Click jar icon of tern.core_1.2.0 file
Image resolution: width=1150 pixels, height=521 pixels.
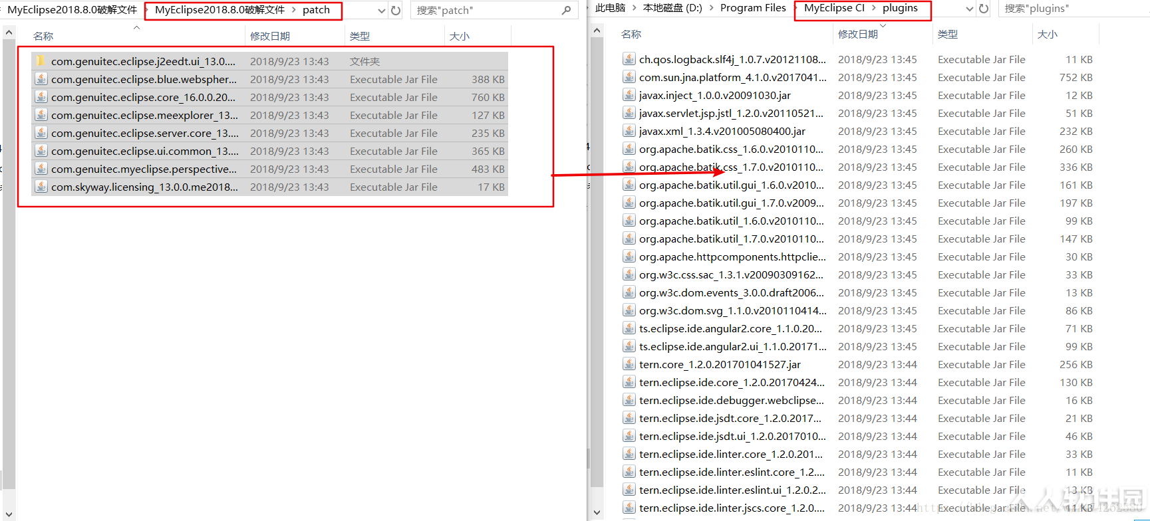tap(629, 364)
